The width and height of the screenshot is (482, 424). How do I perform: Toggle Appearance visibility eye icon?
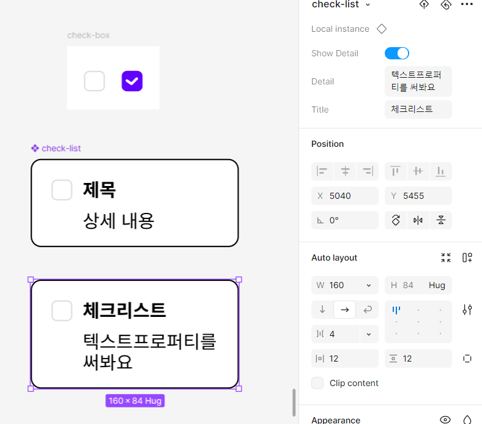[445, 419]
